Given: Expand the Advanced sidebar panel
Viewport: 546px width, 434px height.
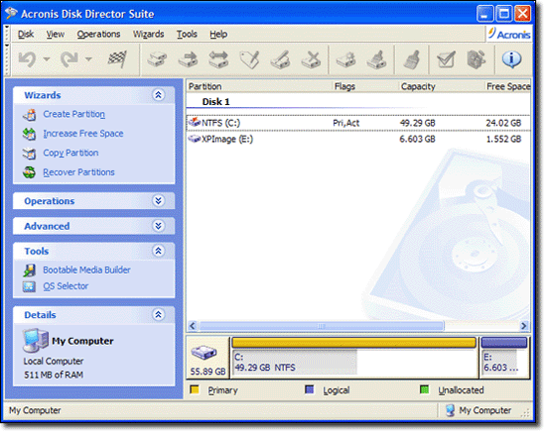Looking at the screenshot, I should click(159, 226).
